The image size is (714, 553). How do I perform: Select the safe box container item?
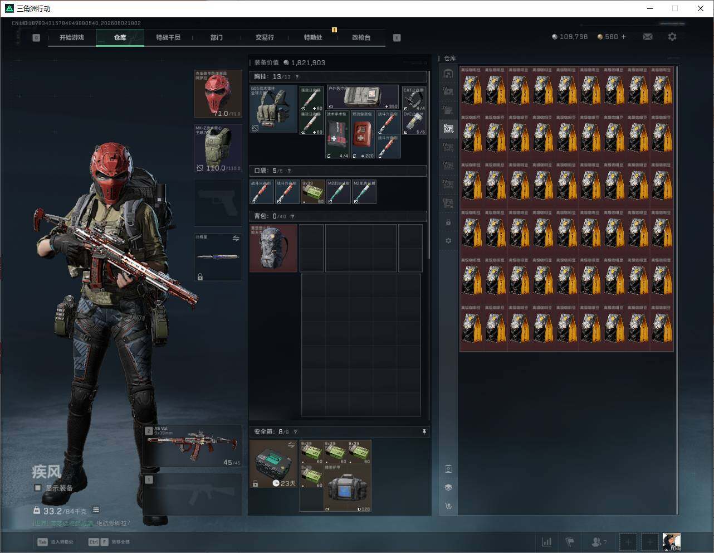(x=273, y=464)
